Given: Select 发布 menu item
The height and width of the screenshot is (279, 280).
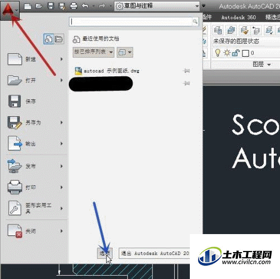Looking at the screenshot, I should [35, 166].
